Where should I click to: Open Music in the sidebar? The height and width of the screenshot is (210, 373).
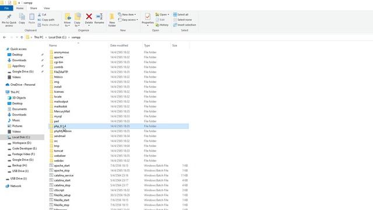[16, 121]
